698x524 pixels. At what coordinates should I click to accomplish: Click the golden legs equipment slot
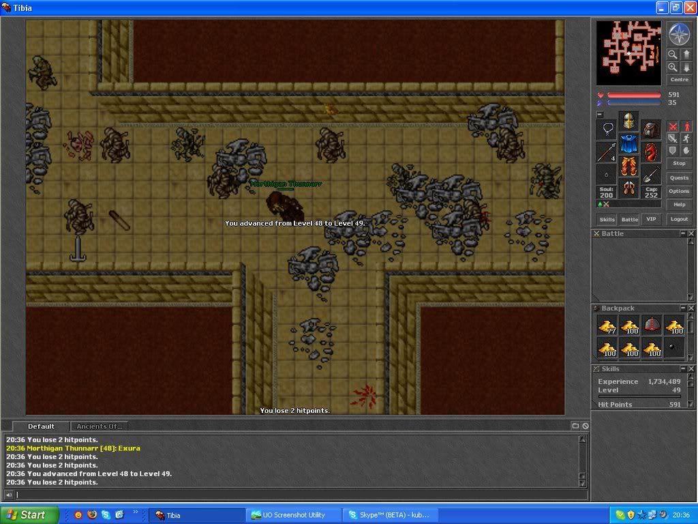(628, 166)
